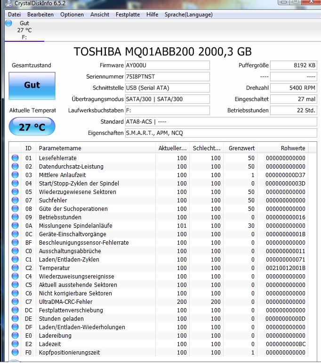Click status orb for Festplattenverschiebung row
Viewport: 321px width, 363px height.
(15, 310)
